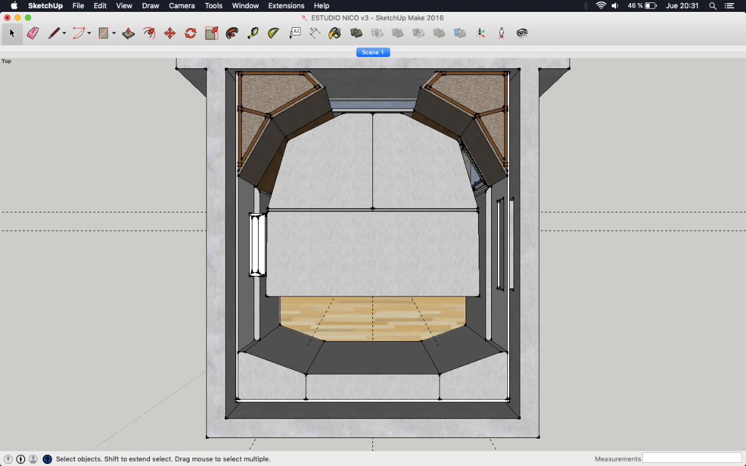Activate the Paint Bucket tool
The image size is (746, 466).
click(x=335, y=34)
